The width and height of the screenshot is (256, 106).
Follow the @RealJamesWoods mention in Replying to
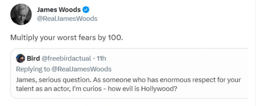[81, 69]
